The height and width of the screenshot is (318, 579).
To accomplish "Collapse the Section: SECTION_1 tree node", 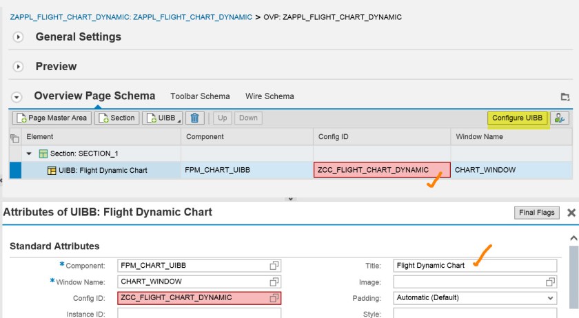I will tap(30, 153).
